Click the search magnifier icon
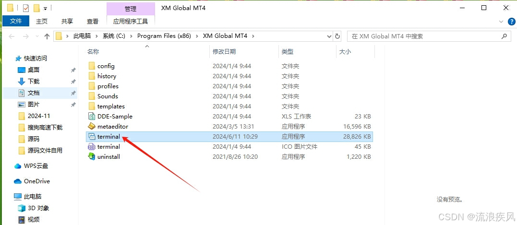This screenshot has width=517, height=225. point(504,36)
